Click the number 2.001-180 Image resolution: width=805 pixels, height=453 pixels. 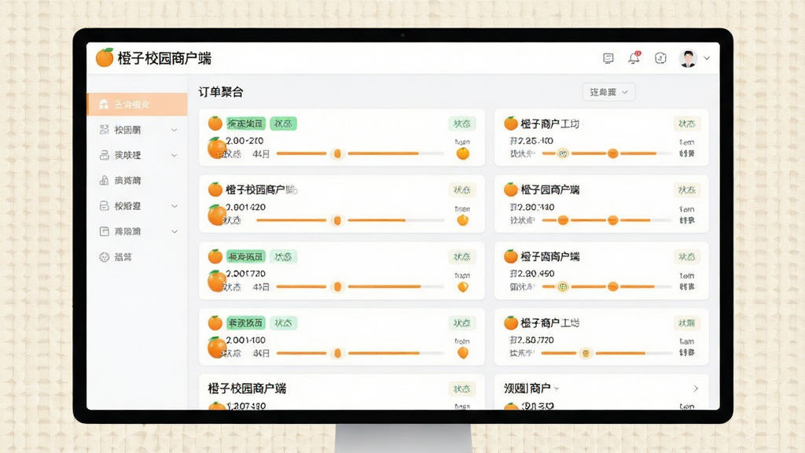pyautogui.click(x=245, y=340)
